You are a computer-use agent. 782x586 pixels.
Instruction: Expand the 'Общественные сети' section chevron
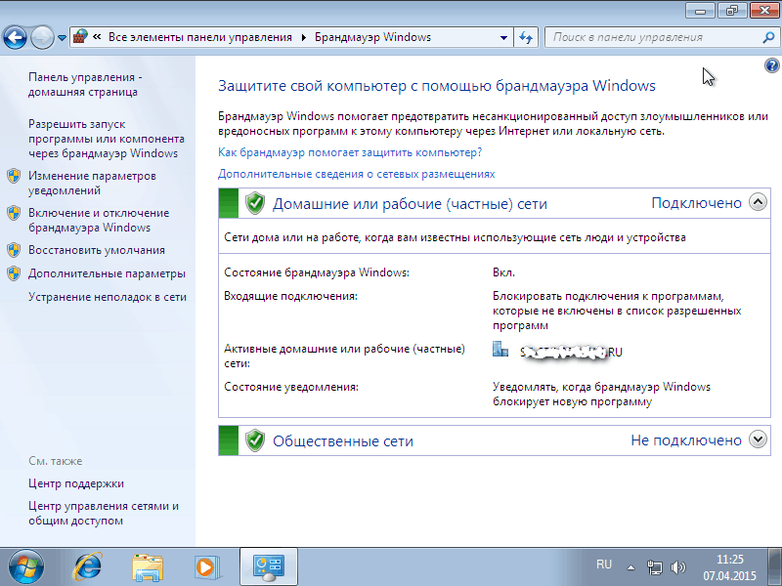point(759,439)
